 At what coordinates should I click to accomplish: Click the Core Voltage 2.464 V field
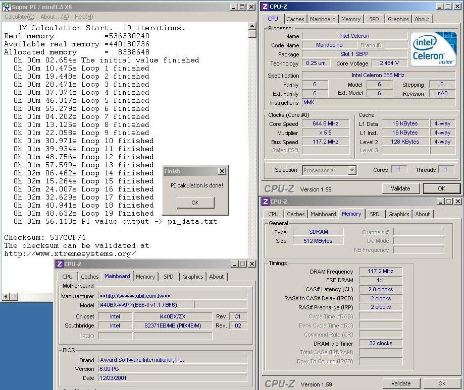pos(389,63)
